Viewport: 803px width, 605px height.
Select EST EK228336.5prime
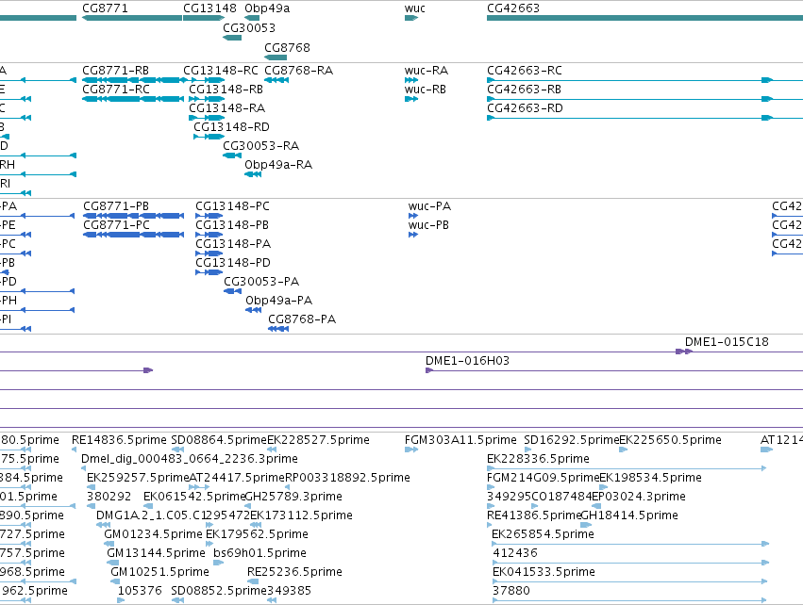[538, 459]
